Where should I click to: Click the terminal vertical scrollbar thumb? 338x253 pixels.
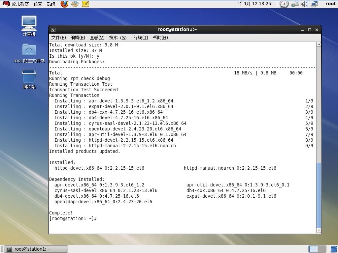(x=319, y=195)
